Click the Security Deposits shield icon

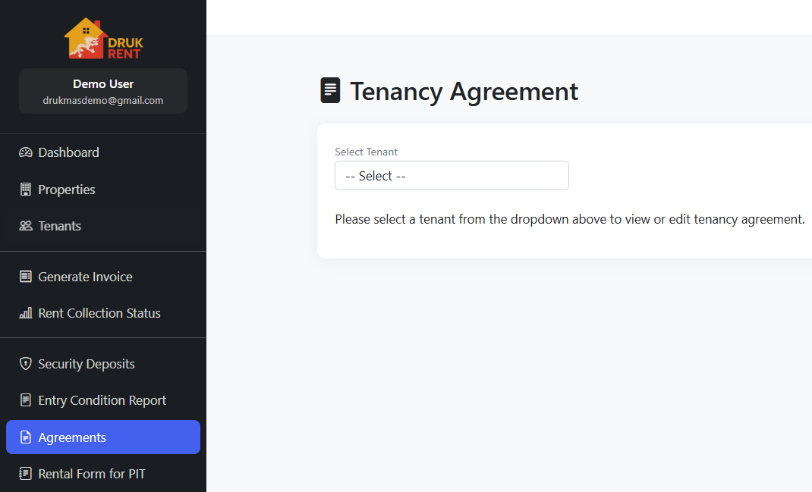pyautogui.click(x=26, y=364)
